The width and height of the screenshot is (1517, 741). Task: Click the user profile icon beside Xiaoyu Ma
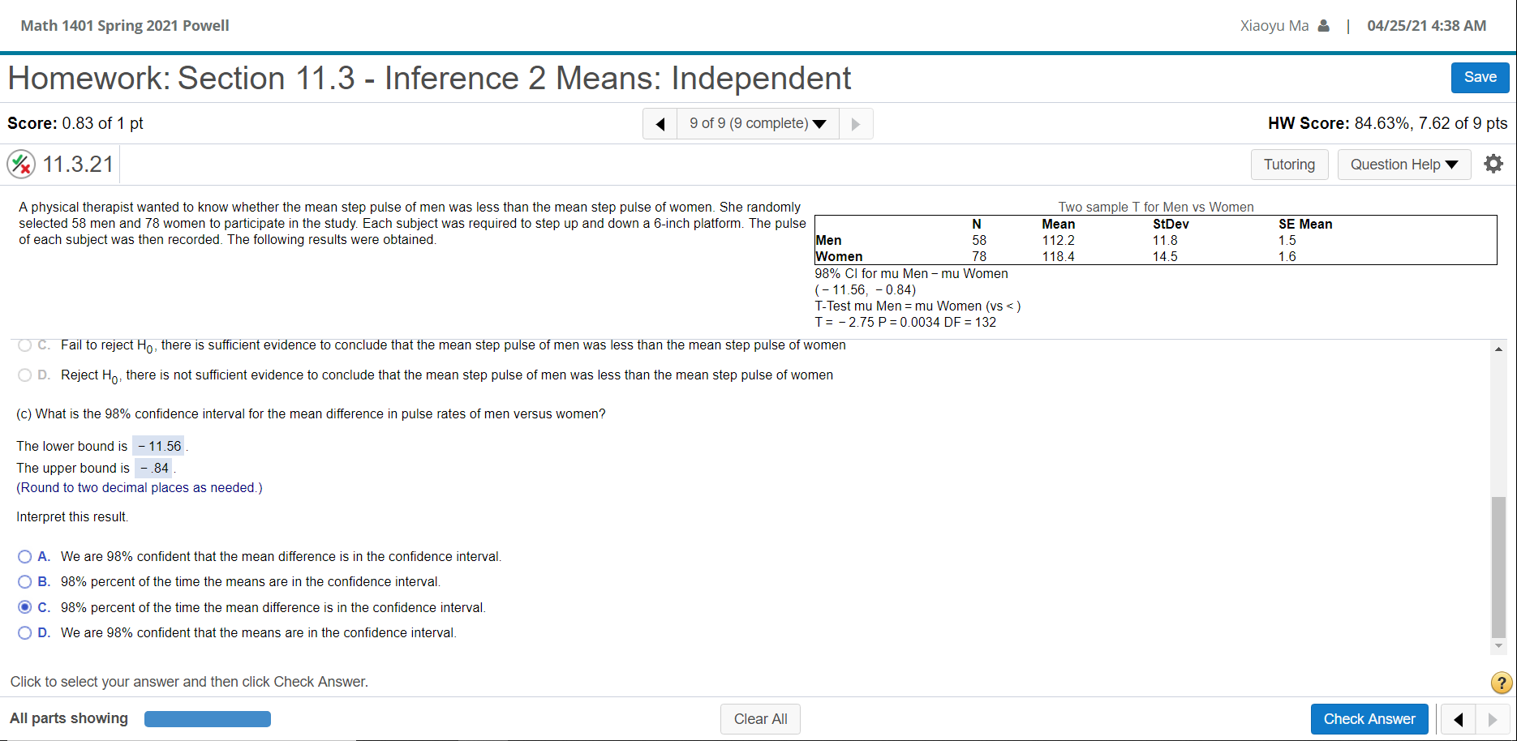click(x=1326, y=25)
